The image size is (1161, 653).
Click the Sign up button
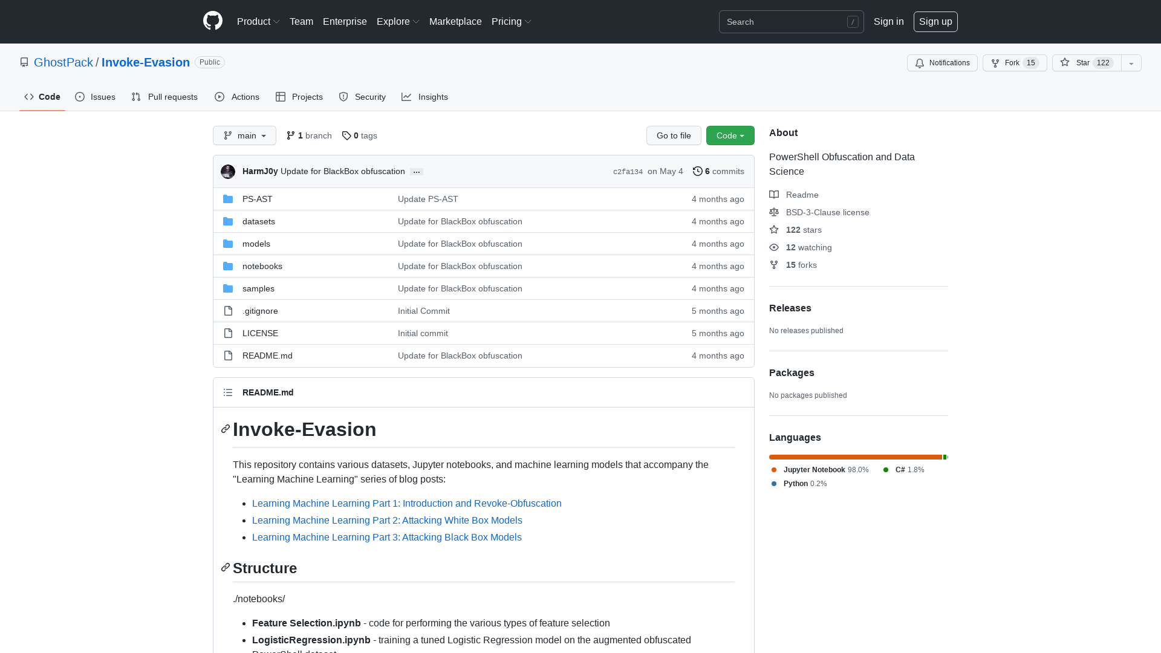tap(935, 22)
